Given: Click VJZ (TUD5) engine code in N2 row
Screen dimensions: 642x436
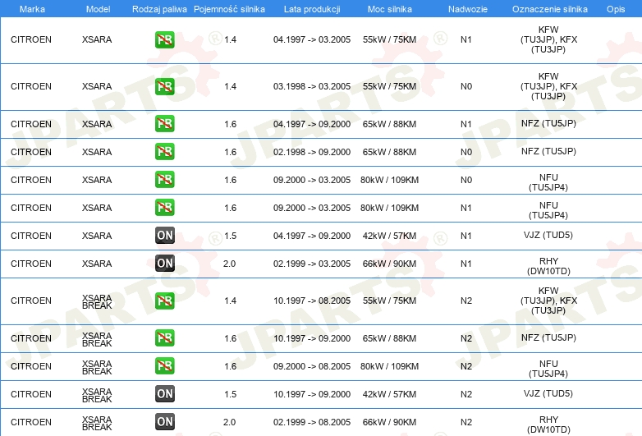Looking at the screenshot, I should (x=548, y=393).
